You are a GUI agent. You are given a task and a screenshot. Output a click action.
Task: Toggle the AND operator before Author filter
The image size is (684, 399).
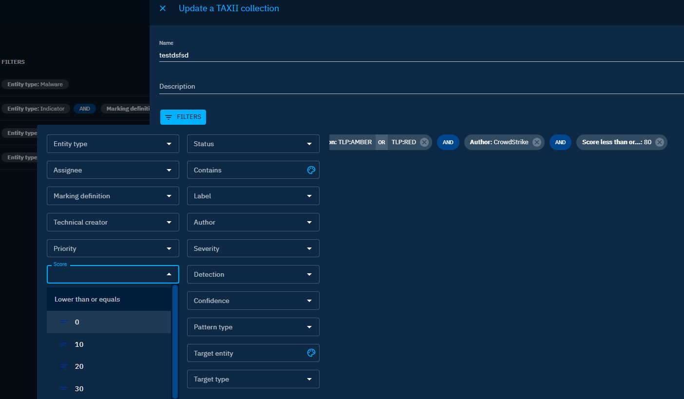pos(448,142)
